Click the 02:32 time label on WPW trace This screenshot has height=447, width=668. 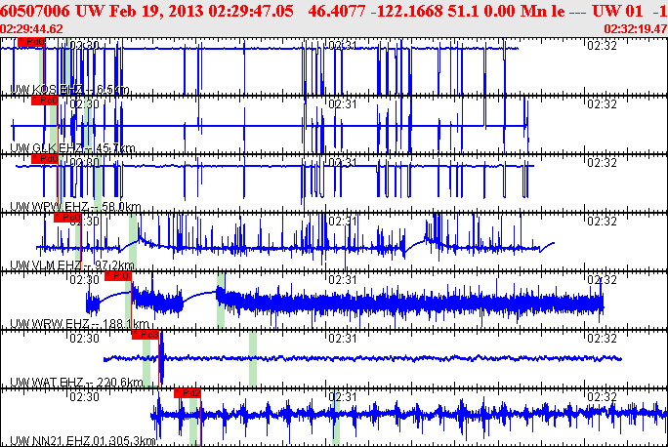coord(602,163)
